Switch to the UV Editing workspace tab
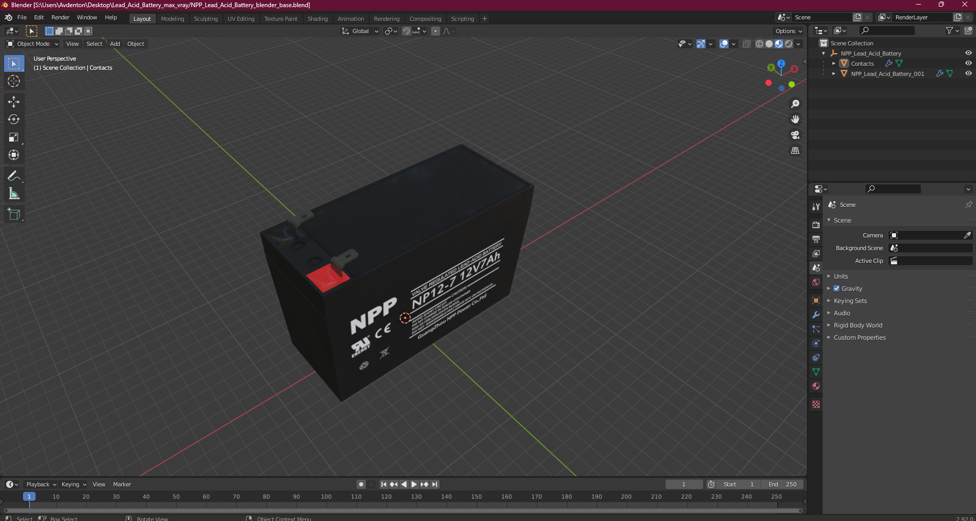 (241, 19)
